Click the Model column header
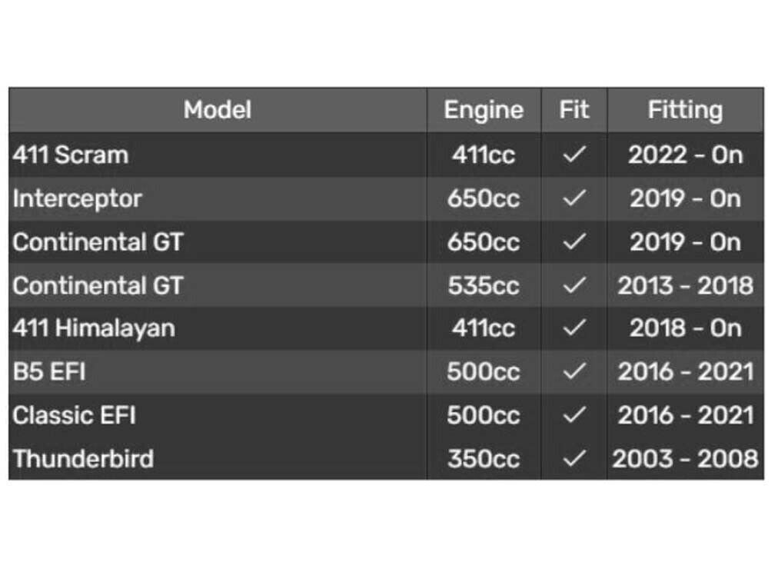 point(218,110)
